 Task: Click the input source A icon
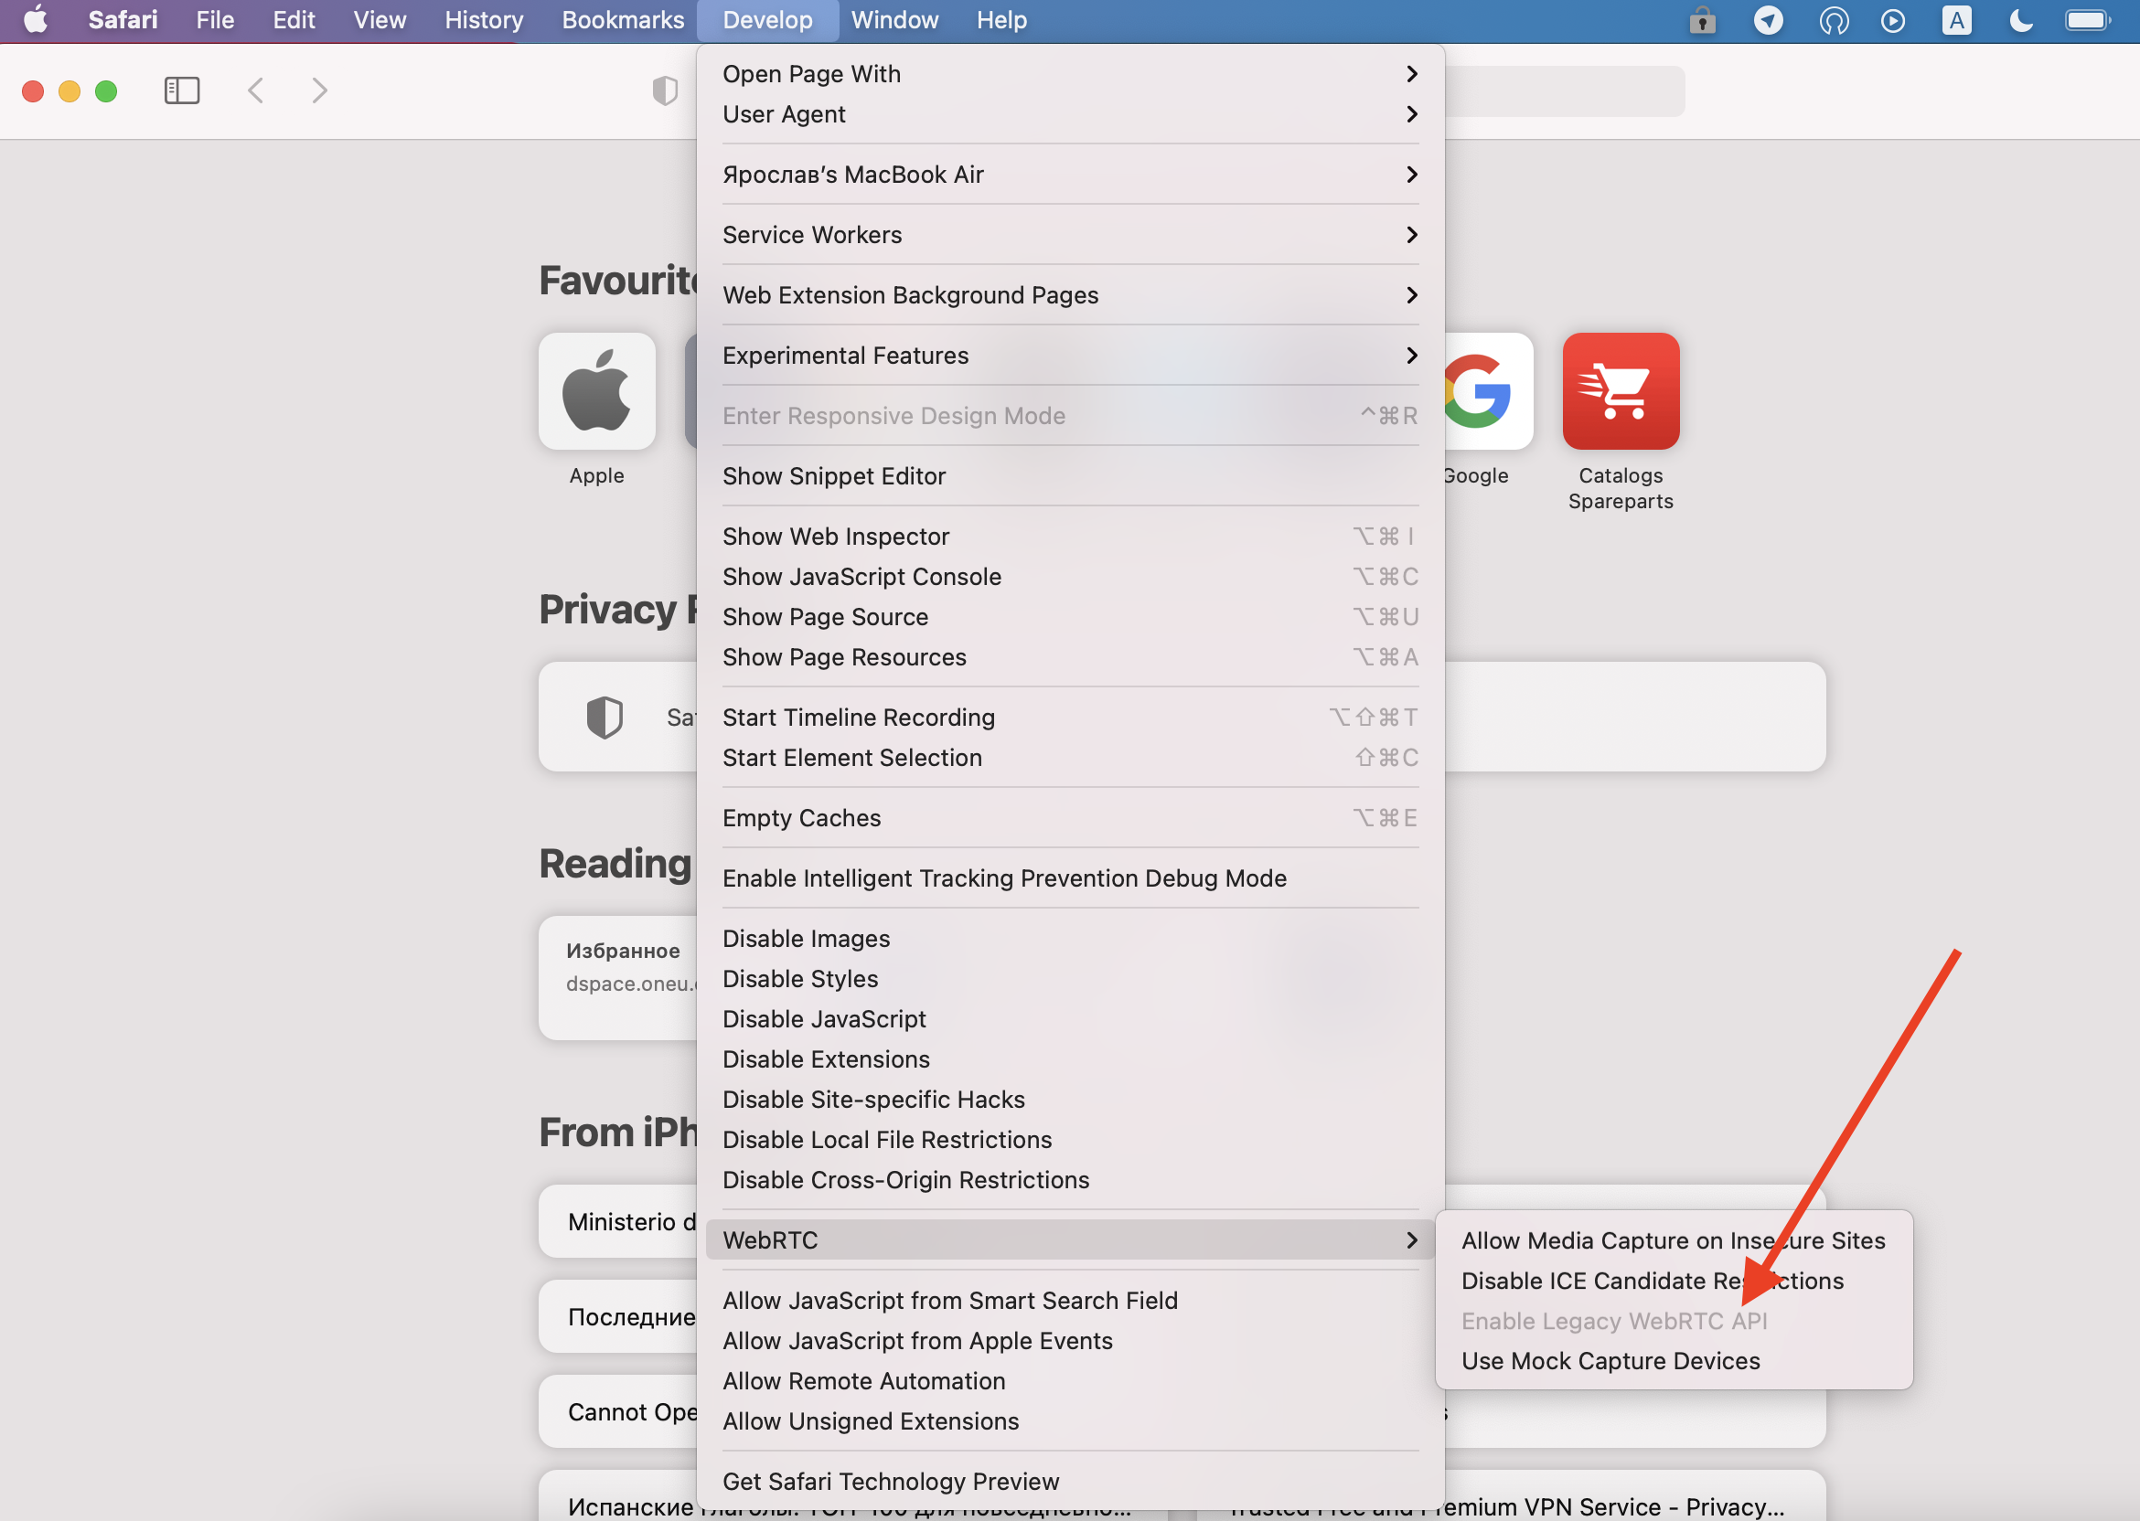tap(1956, 20)
